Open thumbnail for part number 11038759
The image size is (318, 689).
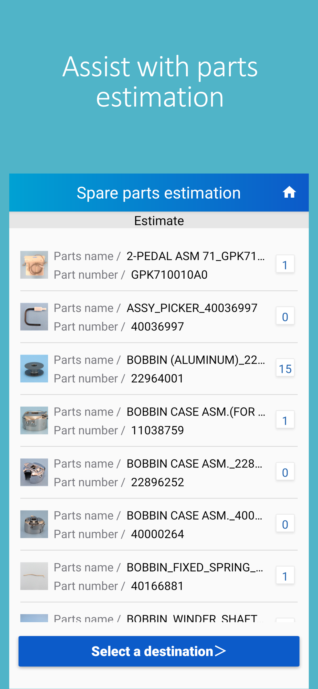point(34,420)
